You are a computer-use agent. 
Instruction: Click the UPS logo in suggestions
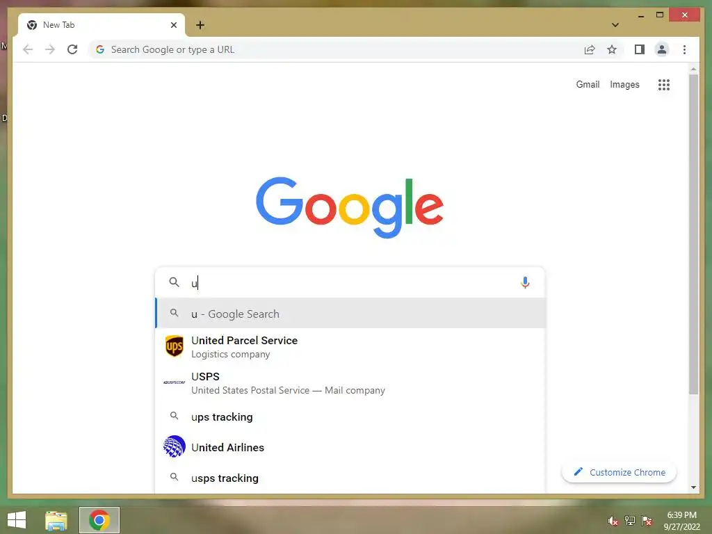pyautogui.click(x=175, y=346)
